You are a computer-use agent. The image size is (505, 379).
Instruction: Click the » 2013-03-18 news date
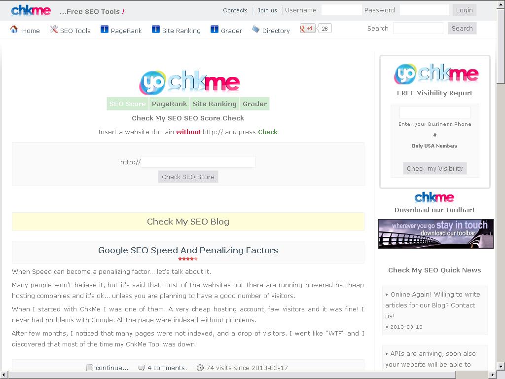click(x=404, y=327)
